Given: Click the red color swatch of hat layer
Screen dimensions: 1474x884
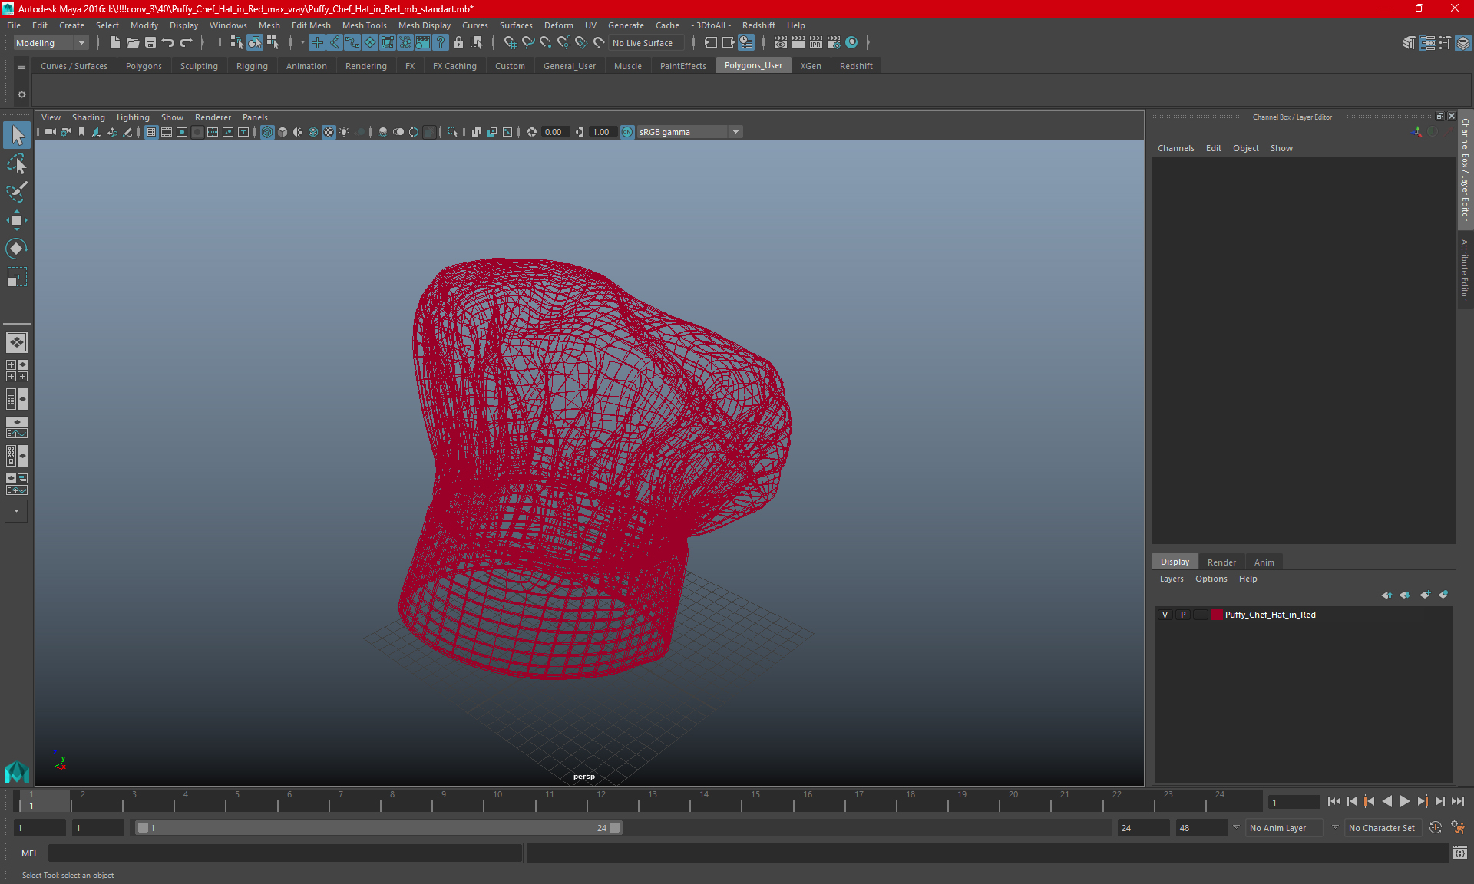Looking at the screenshot, I should click(1216, 615).
